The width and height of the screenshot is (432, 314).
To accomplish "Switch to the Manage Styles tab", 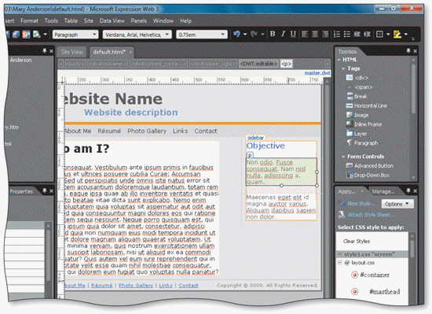I will pyautogui.click(x=383, y=191).
